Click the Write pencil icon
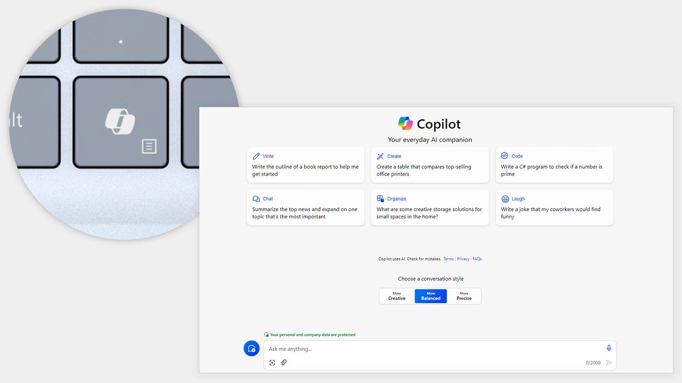The width and height of the screenshot is (682, 383). point(256,156)
